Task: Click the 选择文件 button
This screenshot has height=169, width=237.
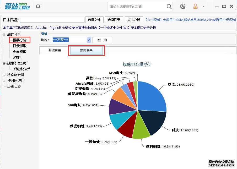Action: 94,20
